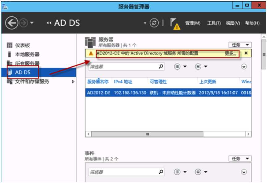Click search magnifier in servers filter
The height and width of the screenshot is (183, 267).
pos(161,66)
